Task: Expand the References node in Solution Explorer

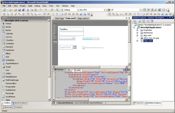Action: pyautogui.click(x=137, y=33)
